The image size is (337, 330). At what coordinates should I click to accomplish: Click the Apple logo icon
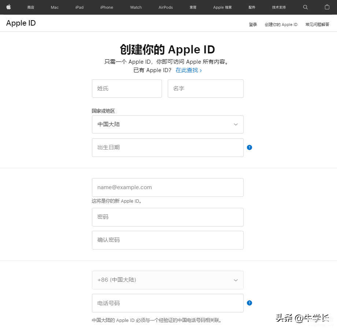(x=8, y=7)
